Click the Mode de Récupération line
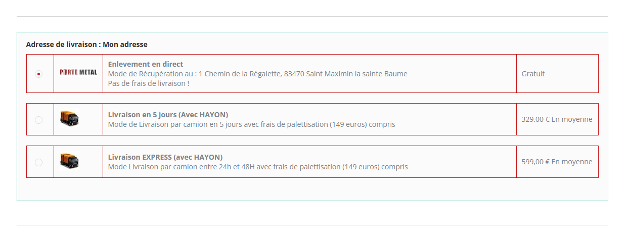This screenshot has height=235, width=630. (x=258, y=74)
